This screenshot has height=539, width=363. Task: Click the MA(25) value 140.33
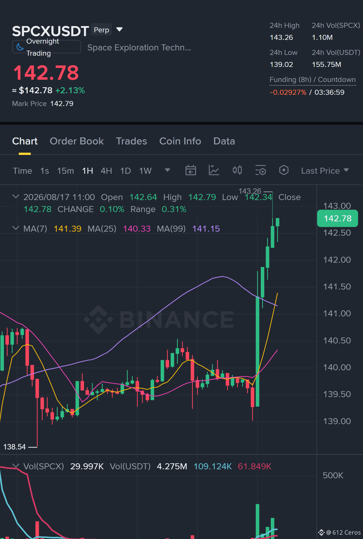pyautogui.click(x=137, y=229)
